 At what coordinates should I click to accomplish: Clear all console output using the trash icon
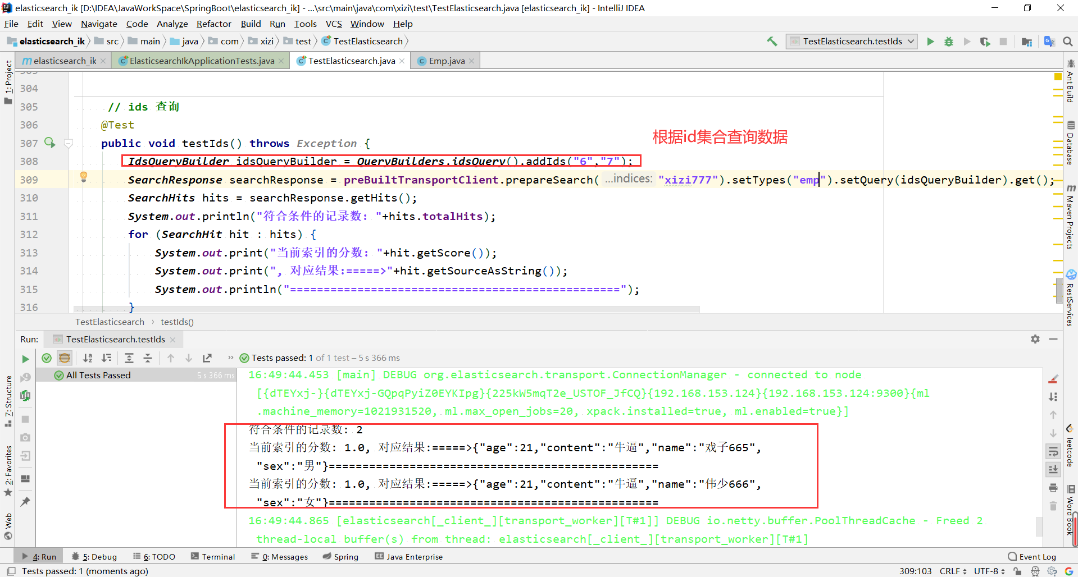1053,506
